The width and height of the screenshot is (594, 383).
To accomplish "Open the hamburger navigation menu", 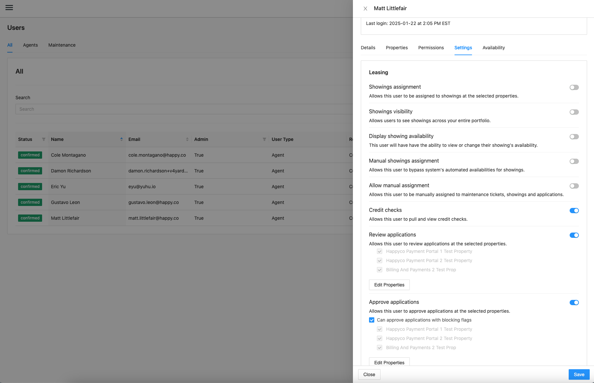I will pyautogui.click(x=9, y=8).
